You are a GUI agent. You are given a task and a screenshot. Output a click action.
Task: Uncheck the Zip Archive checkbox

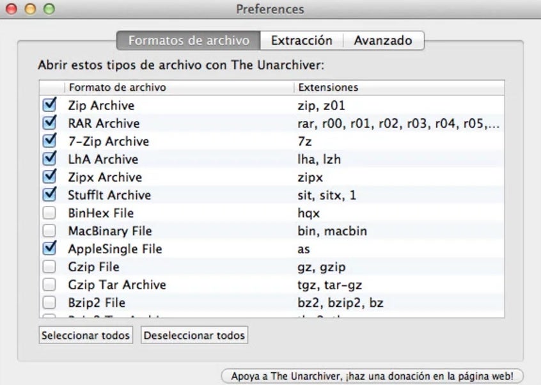pos(49,106)
